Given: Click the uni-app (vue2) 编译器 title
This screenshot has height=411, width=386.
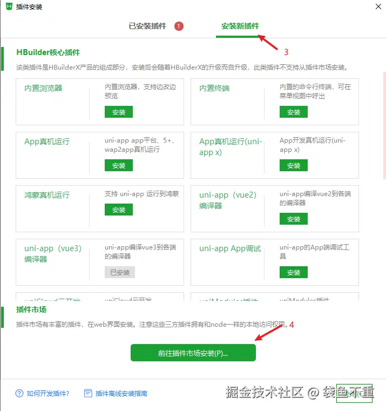Looking at the screenshot, I should [x=228, y=200].
